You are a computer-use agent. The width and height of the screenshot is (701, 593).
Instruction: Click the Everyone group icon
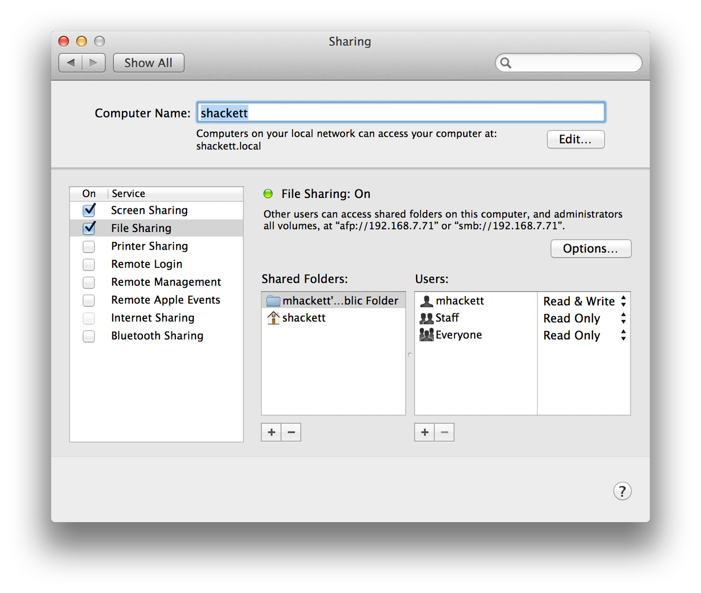pyautogui.click(x=426, y=335)
